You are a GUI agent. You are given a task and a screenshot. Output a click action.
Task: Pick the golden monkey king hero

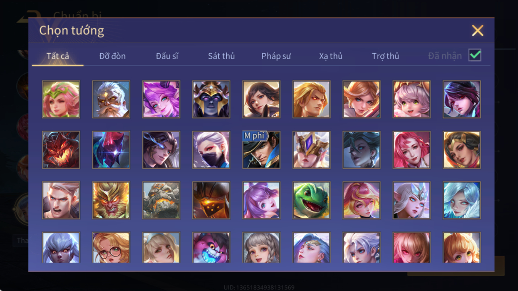(x=111, y=200)
